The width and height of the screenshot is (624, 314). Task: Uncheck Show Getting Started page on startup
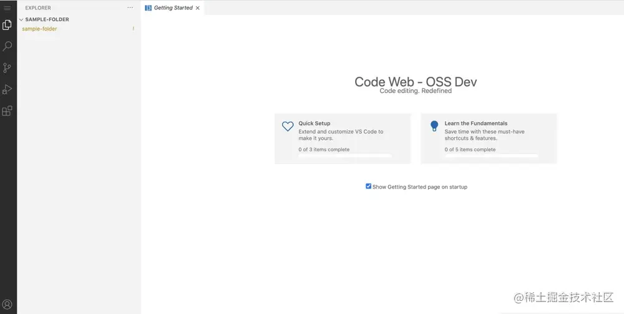[x=369, y=186]
